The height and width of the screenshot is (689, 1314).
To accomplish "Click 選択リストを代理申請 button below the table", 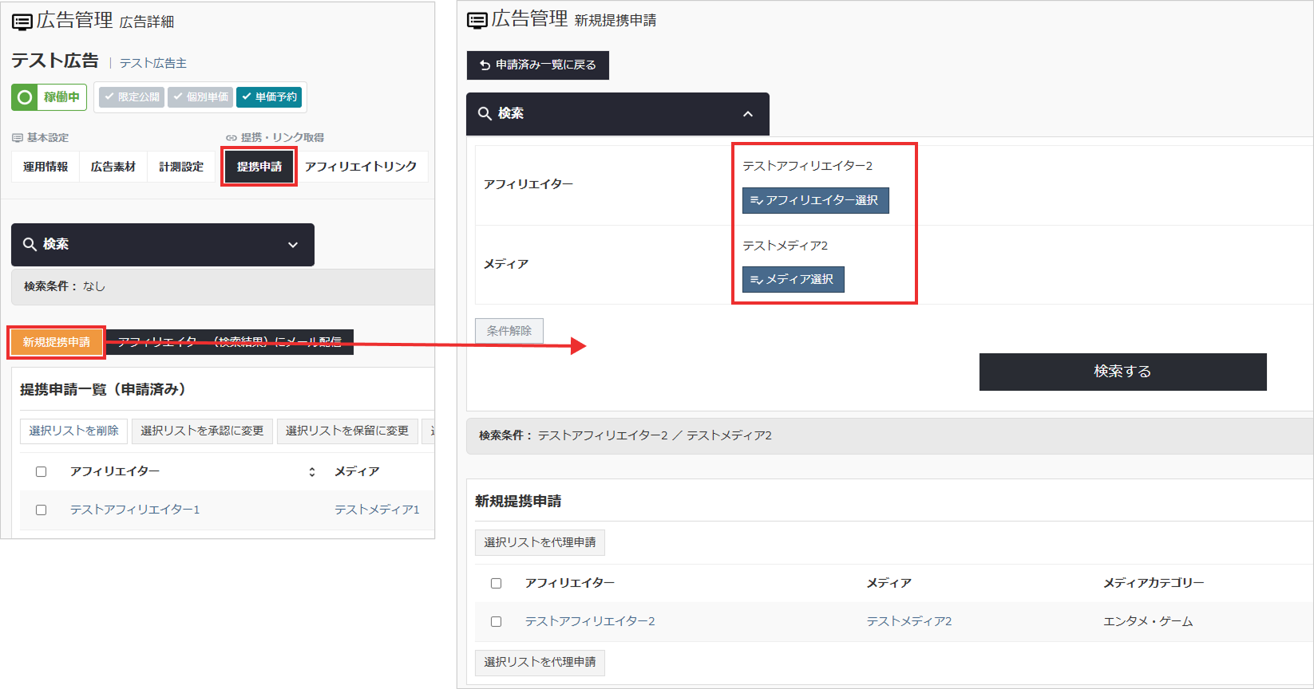I will pyautogui.click(x=540, y=662).
